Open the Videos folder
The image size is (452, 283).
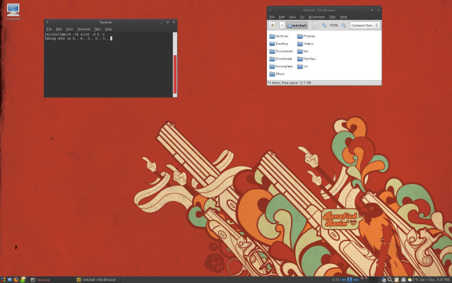(x=305, y=44)
